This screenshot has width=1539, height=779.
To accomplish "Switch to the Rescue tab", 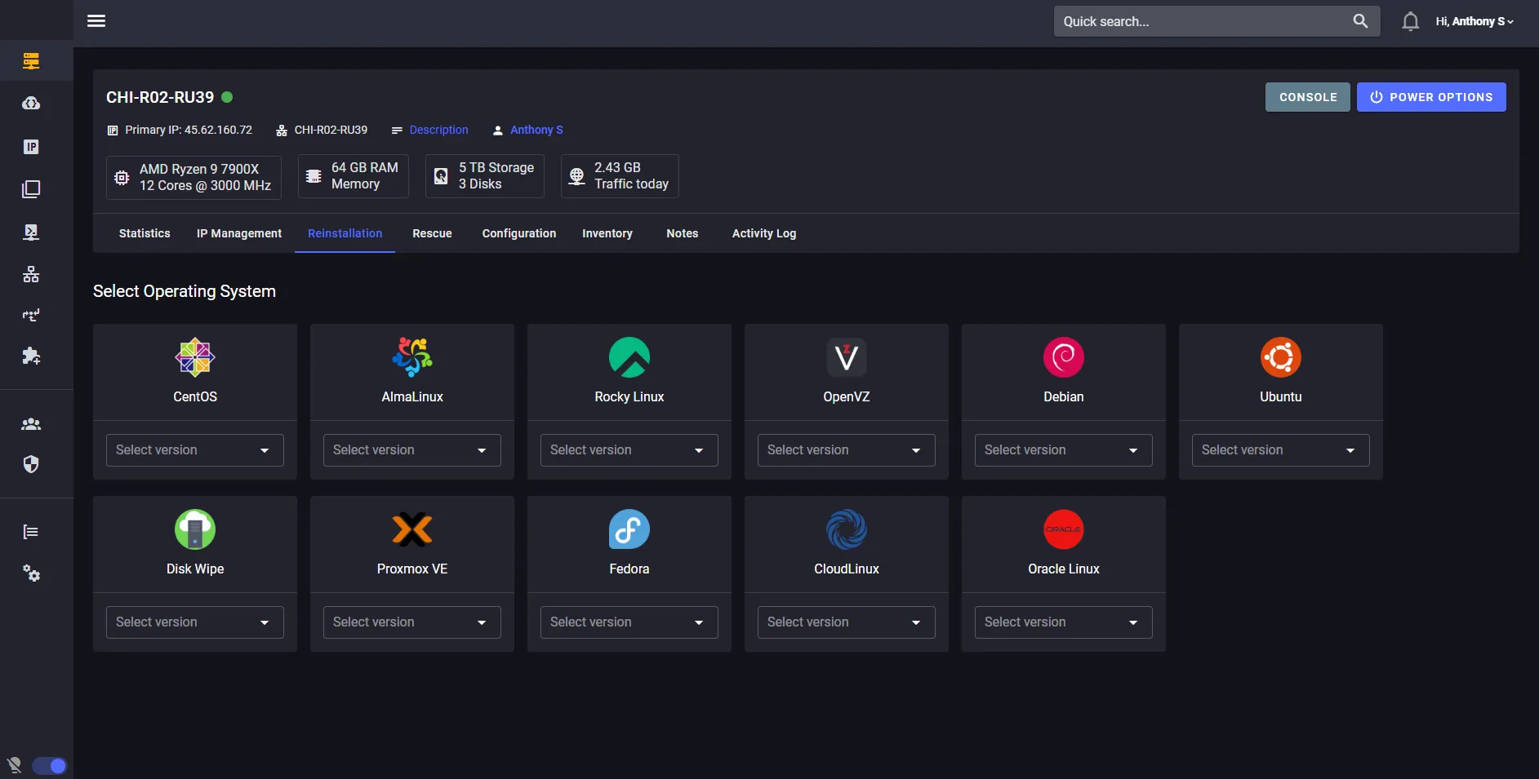I will pos(432,233).
